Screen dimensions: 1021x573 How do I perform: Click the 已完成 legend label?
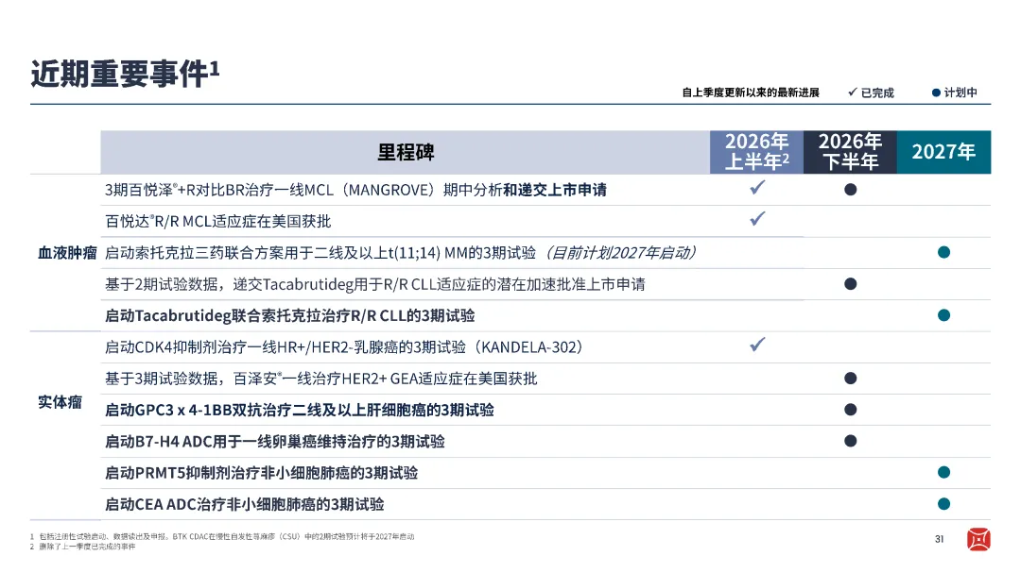(x=877, y=93)
